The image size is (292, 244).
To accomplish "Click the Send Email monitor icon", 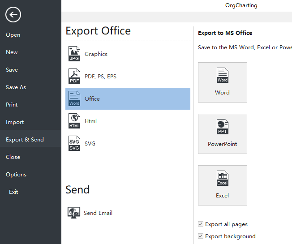I will coord(73,213).
